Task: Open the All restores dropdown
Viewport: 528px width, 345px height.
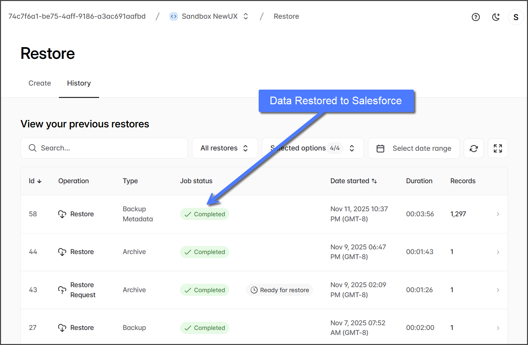Action: [x=225, y=148]
